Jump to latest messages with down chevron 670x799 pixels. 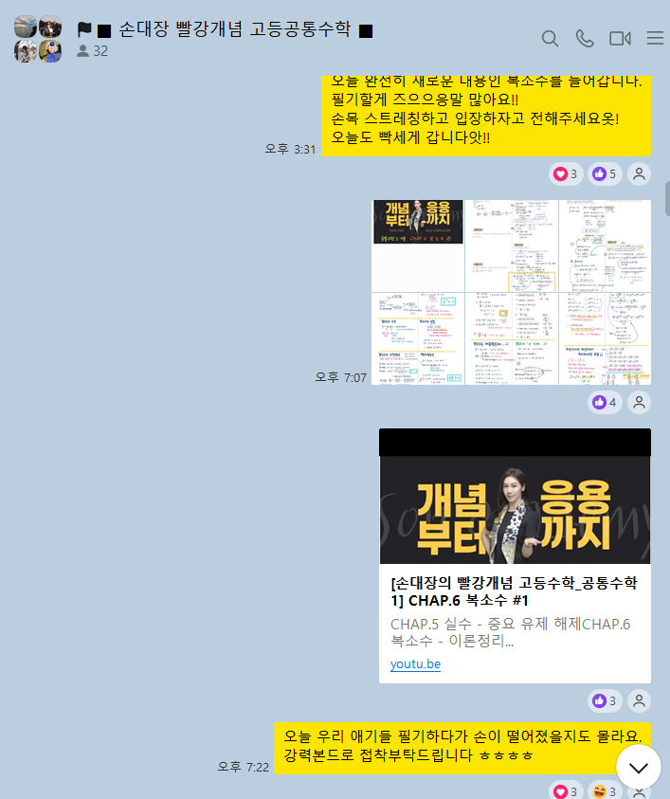point(638,767)
